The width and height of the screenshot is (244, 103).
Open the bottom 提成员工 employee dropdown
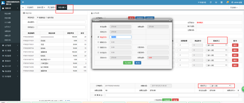(220, 86)
